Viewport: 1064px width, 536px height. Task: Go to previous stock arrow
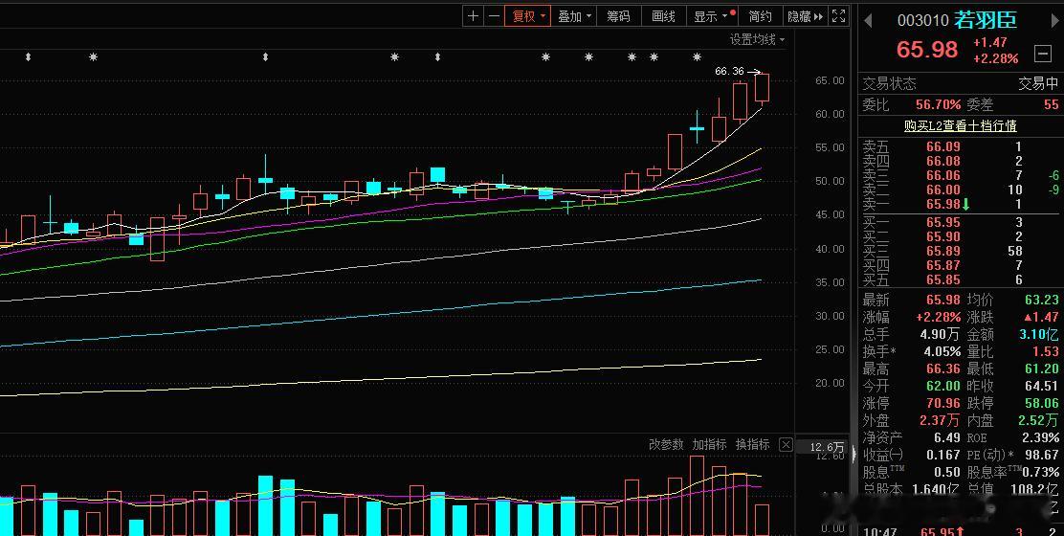click(868, 20)
